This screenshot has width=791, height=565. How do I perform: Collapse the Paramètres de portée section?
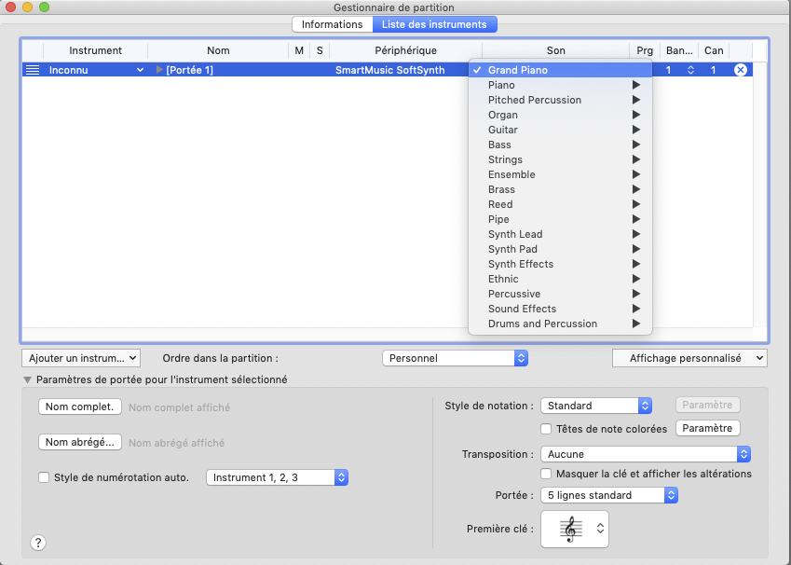pyautogui.click(x=27, y=380)
